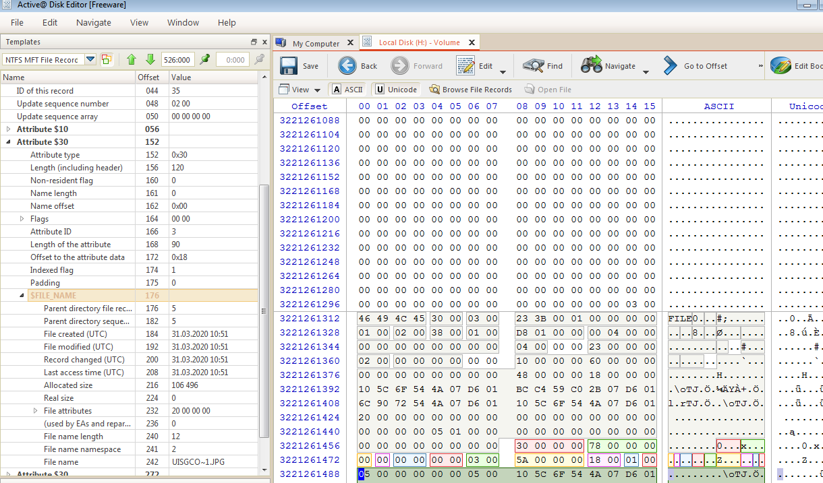Close the Local Disk (H:) tab

[x=472, y=42]
